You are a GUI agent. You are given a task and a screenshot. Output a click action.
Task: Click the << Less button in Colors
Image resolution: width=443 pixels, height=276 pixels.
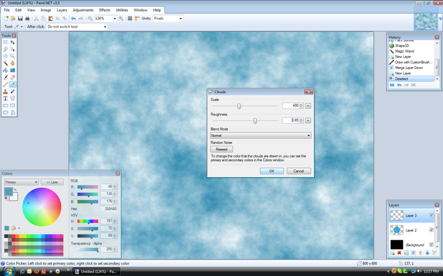click(x=52, y=182)
